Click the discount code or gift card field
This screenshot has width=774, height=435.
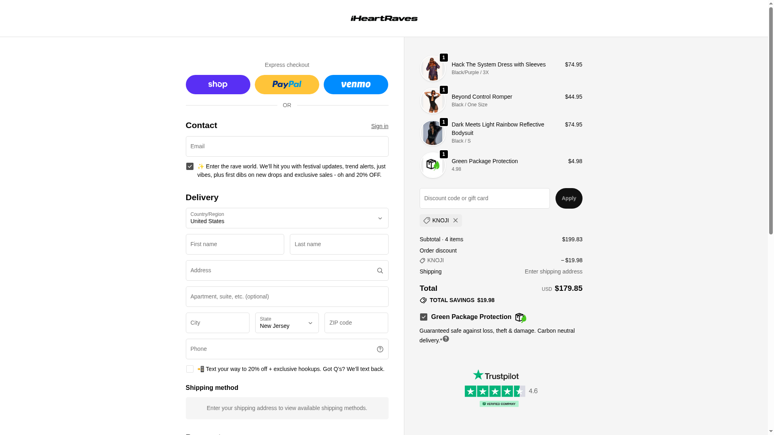(484, 198)
